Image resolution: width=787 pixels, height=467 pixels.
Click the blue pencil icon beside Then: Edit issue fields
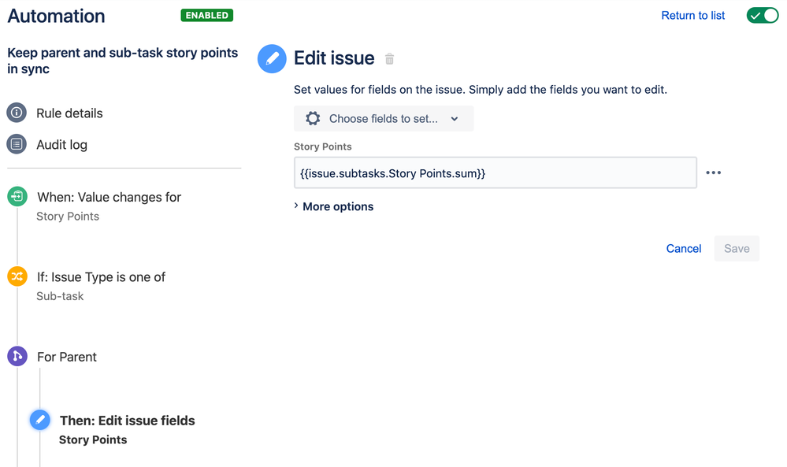[x=40, y=420]
